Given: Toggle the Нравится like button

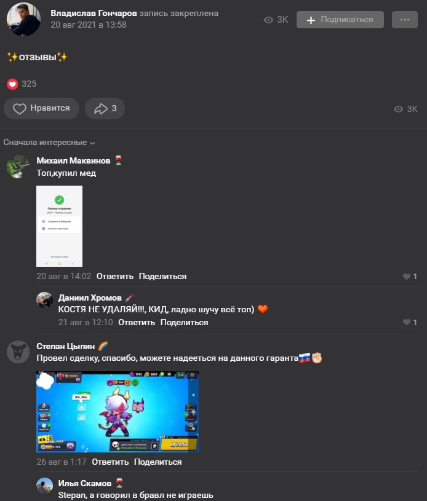Looking at the screenshot, I should pos(42,109).
